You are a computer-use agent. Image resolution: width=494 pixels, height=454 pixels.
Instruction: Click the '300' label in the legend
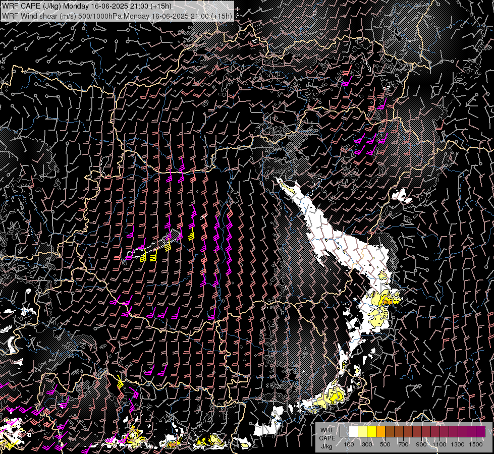(367, 444)
